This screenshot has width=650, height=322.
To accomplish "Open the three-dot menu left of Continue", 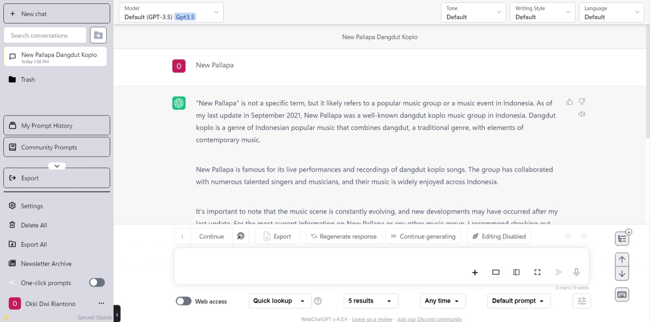I will [182, 236].
